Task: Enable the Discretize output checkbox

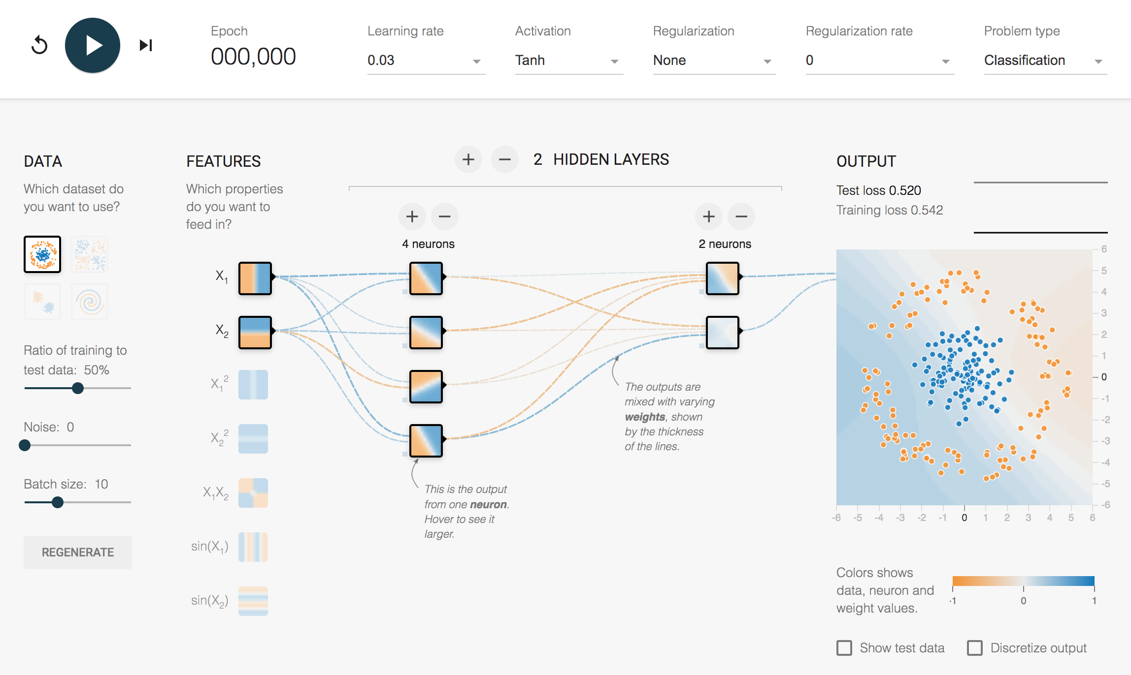Action: pyautogui.click(x=974, y=648)
